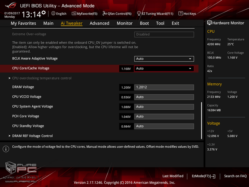
Task: Switch to the Main tab
Action: [48, 23]
